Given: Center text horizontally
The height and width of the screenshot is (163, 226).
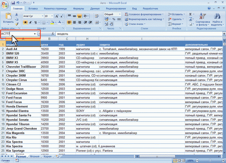Looking at the screenshot, I should (74, 22).
